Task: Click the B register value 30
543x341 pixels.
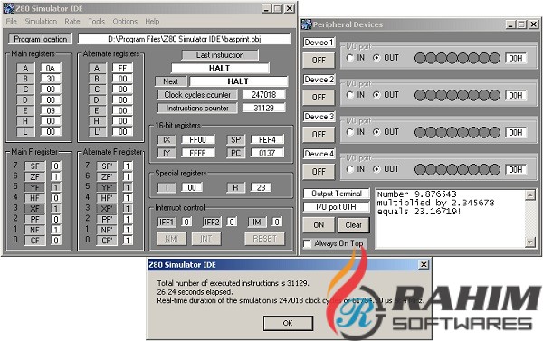Action: pos(51,79)
